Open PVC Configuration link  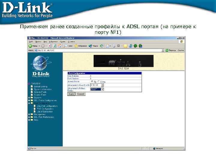tap(45, 109)
